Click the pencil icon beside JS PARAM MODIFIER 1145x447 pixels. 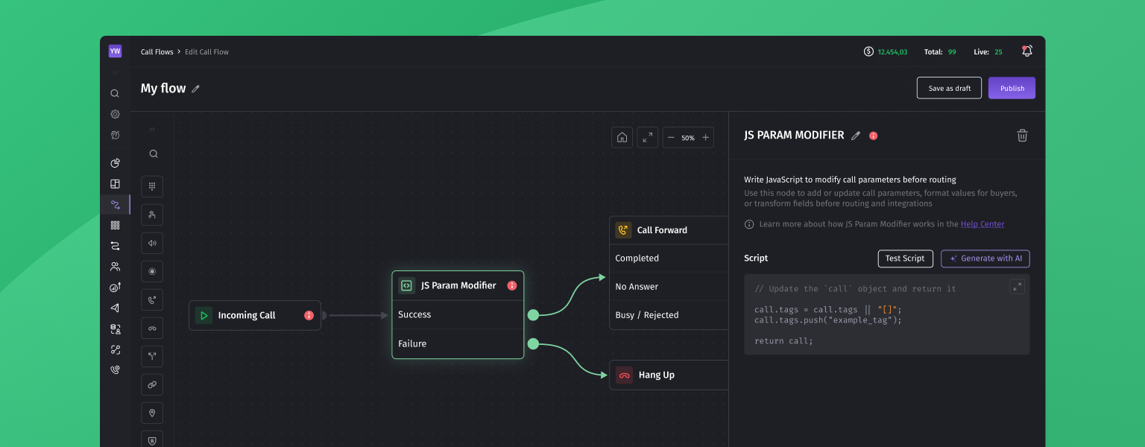click(x=856, y=136)
